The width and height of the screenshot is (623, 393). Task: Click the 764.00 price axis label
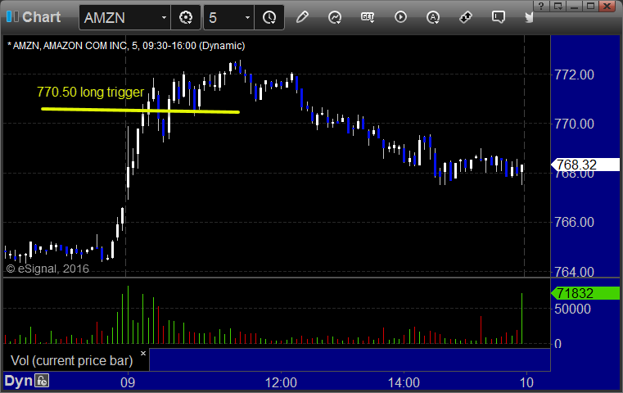tap(575, 272)
